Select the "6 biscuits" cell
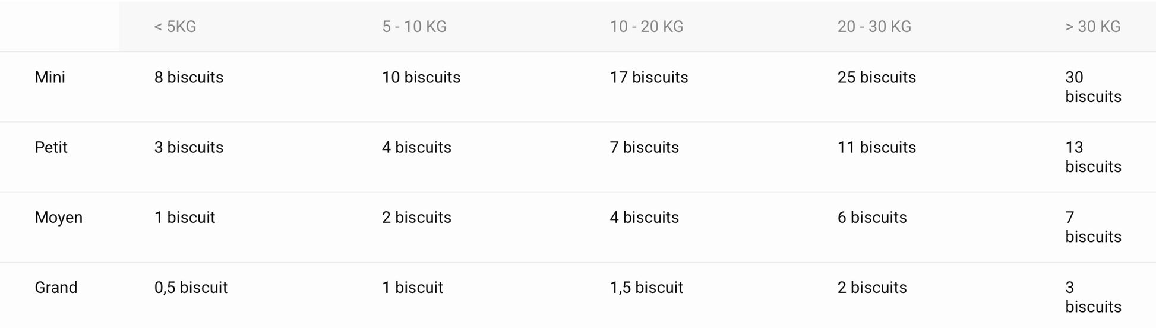1156x328 pixels. [x=872, y=217]
